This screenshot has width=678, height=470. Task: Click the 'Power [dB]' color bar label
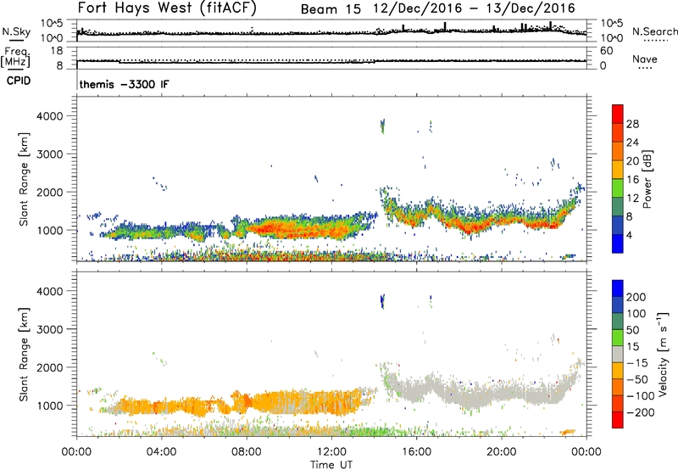(647, 179)
